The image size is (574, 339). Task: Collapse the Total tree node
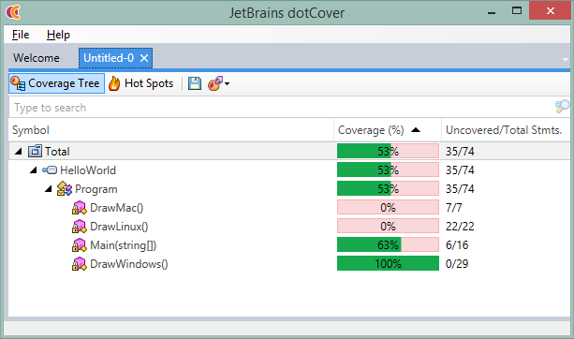click(x=19, y=151)
